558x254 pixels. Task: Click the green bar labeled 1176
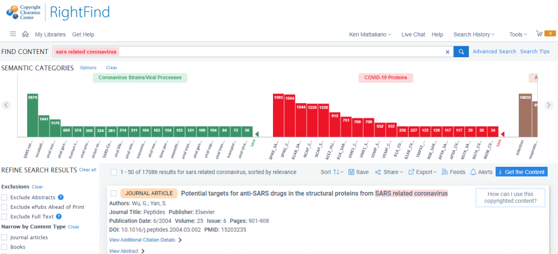[x=55, y=128]
